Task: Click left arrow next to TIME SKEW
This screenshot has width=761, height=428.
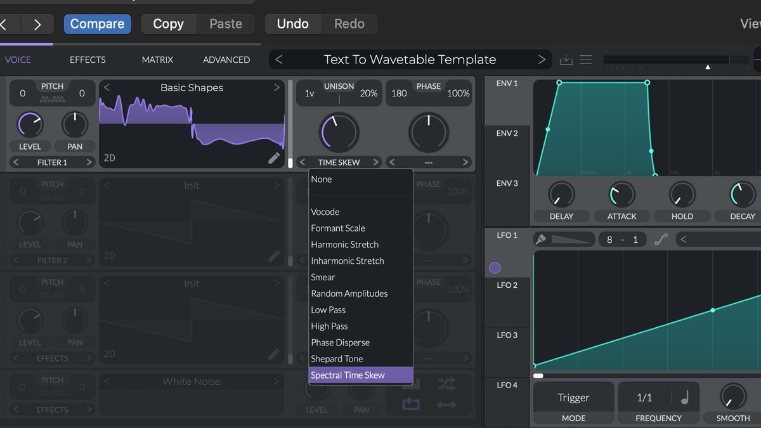Action: [302, 162]
